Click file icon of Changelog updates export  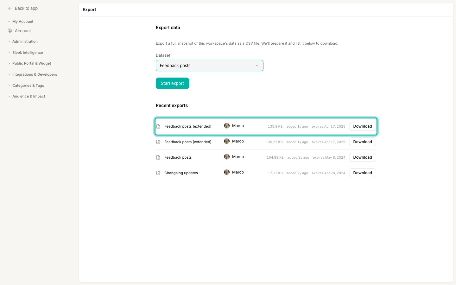pyautogui.click(x=158, y=173)
